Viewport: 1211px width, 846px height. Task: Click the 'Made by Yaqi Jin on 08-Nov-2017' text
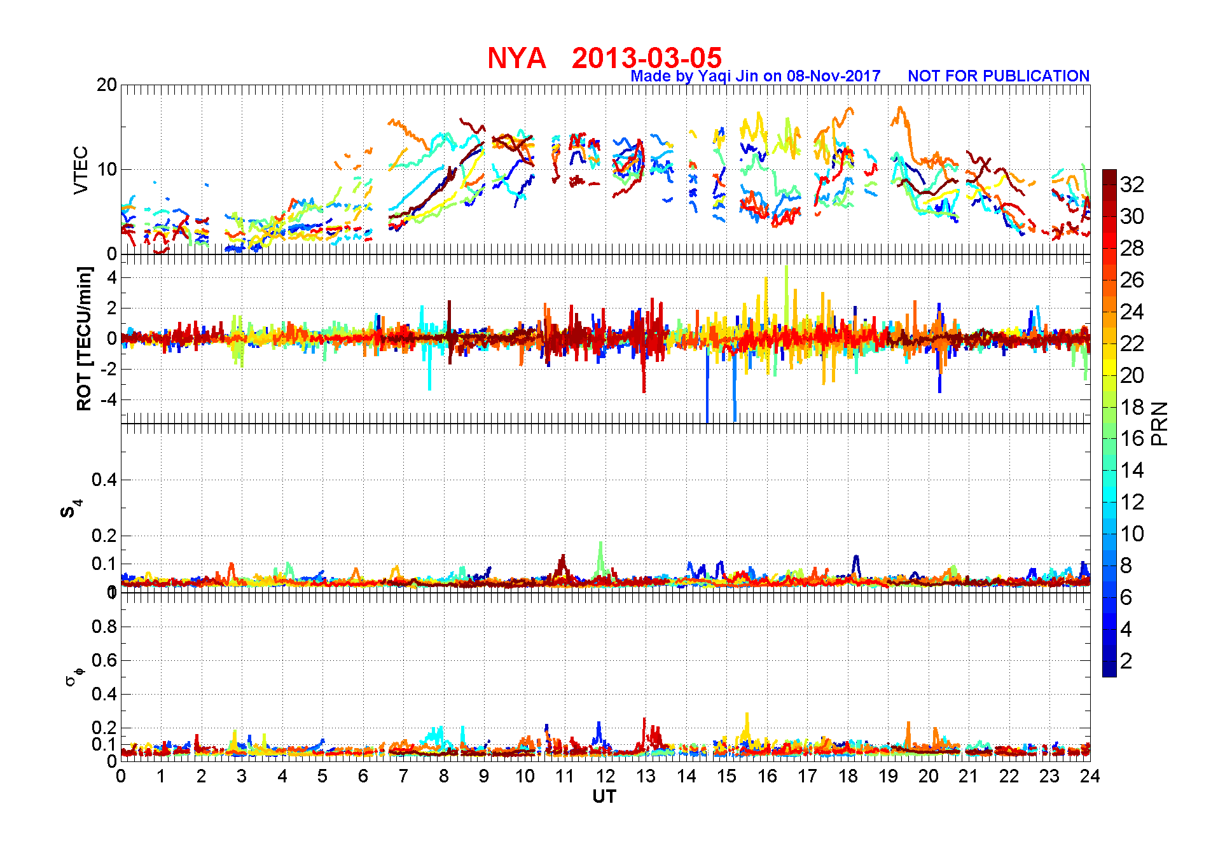pyautogui.click(x=755, y=76)
